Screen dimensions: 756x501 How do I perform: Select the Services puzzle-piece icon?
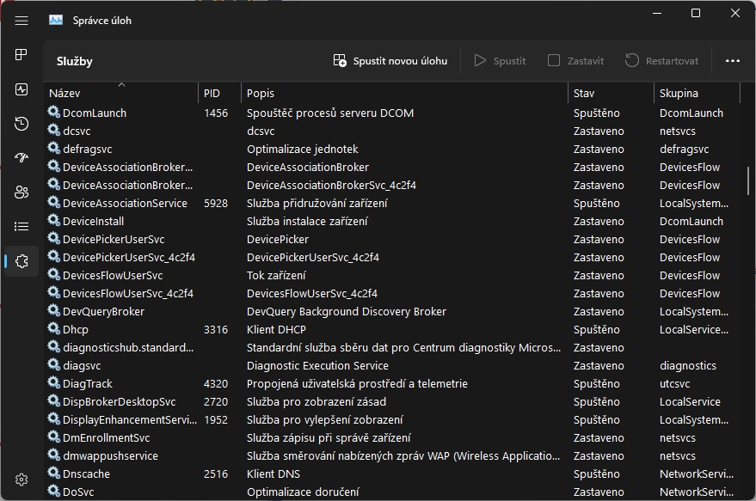coord(22,261)
